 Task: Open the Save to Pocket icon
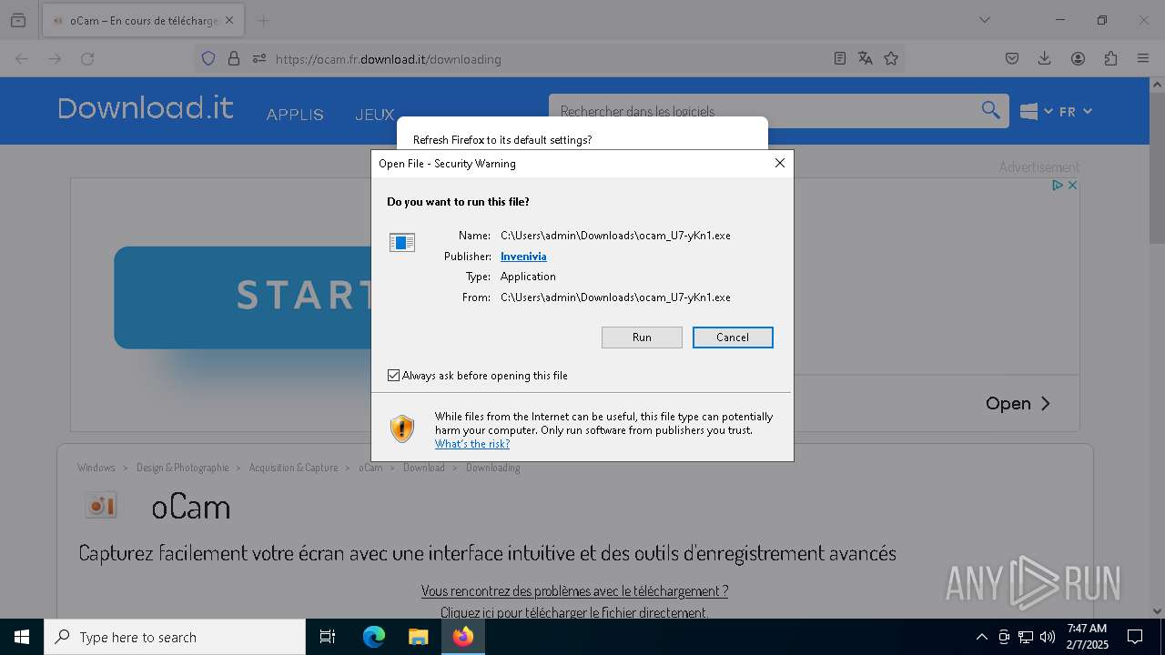click(1012, 58)
